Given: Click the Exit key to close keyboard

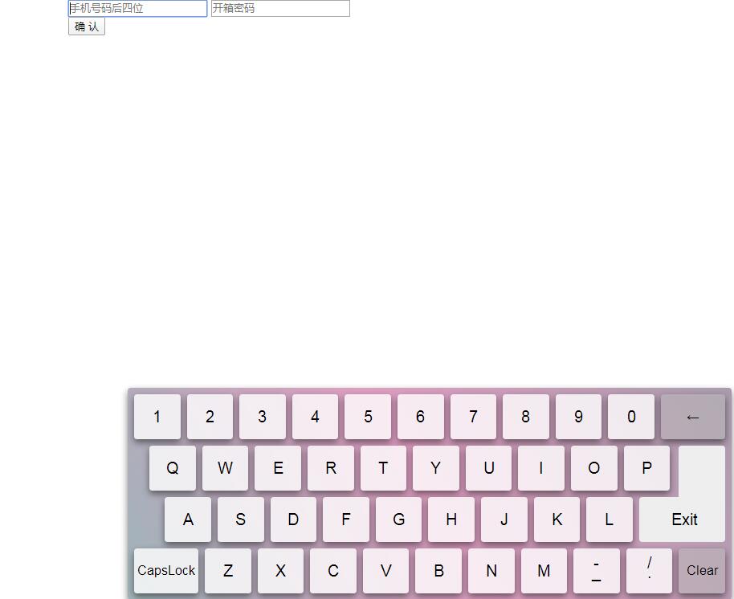Looking at the screenshot, I should pos(684,520).
